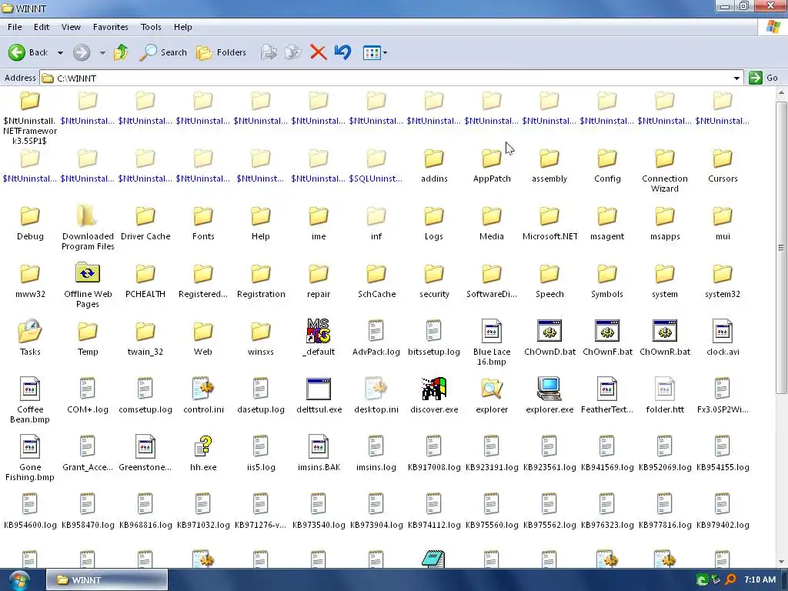Click the scrollbar down arrow
This screenshot has width=788, height=591.
(781, 562)
